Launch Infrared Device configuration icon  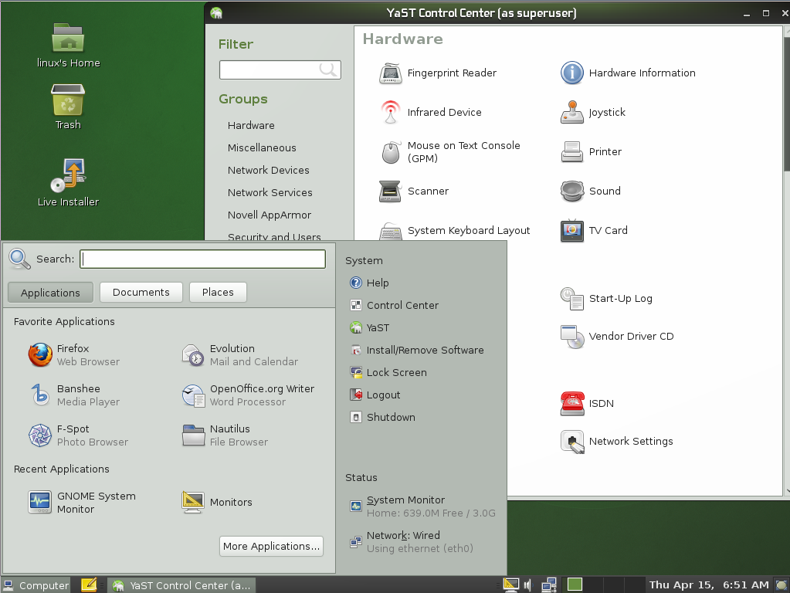[x=391, y=113]
